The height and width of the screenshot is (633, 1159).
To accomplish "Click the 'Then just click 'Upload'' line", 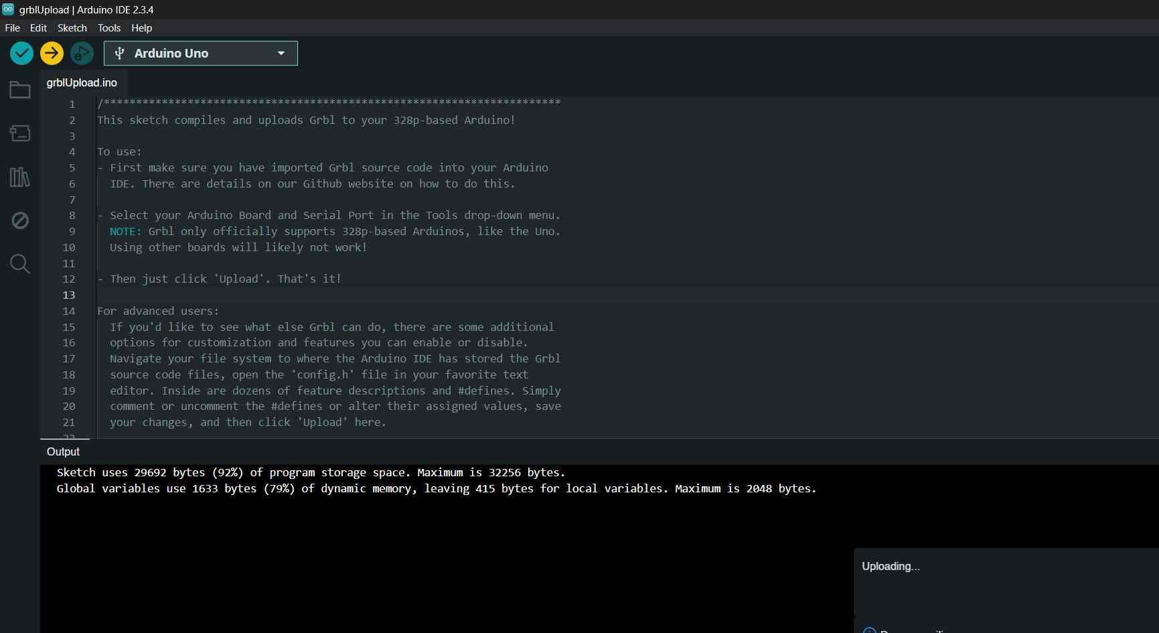I will [x=219, y=279].
